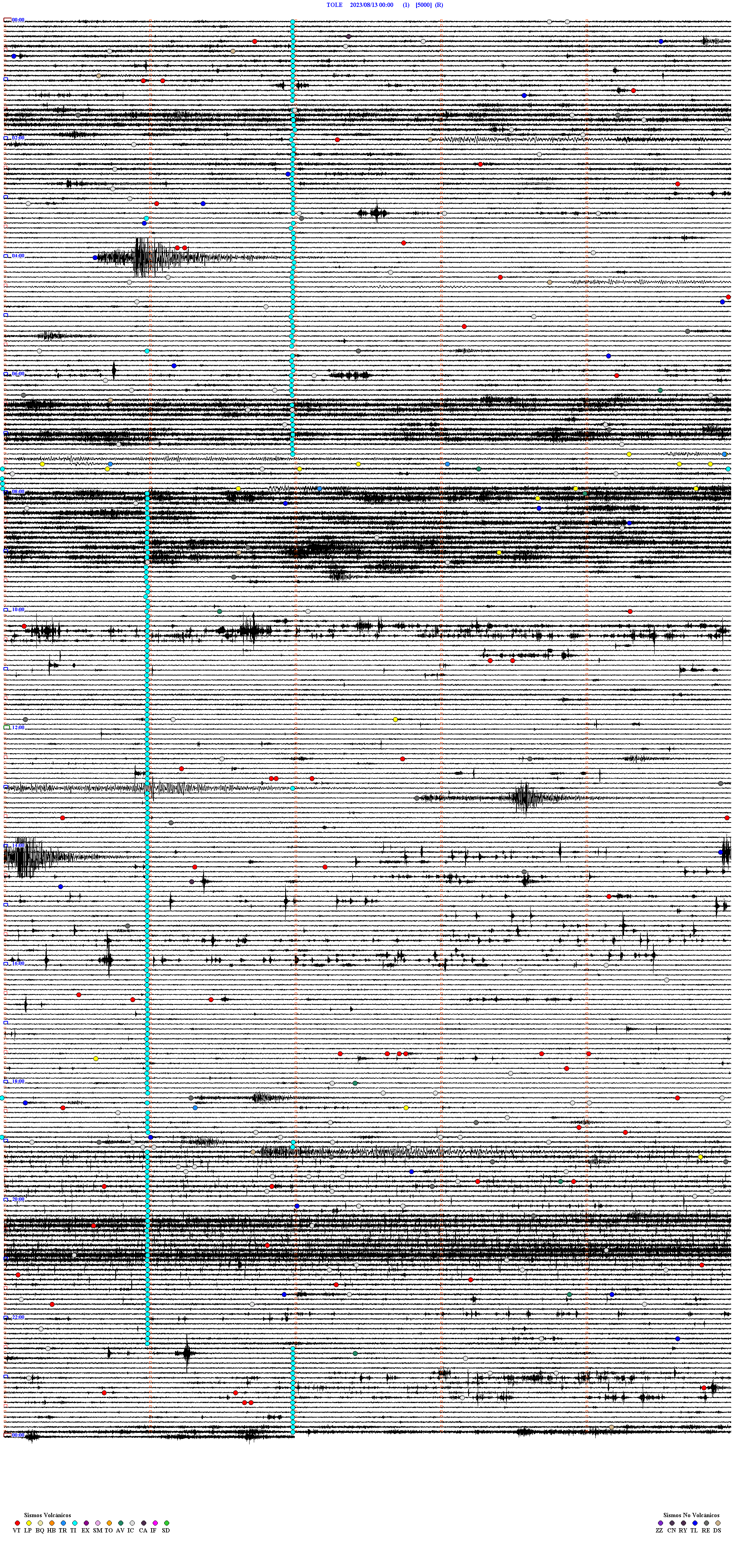Click the magenta IF legend swatch
The height and width of the screenshot is (1542, 735).
155,1523
